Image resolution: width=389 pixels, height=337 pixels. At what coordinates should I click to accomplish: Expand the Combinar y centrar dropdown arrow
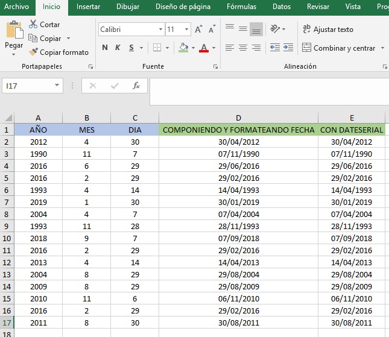pos(382,48)
